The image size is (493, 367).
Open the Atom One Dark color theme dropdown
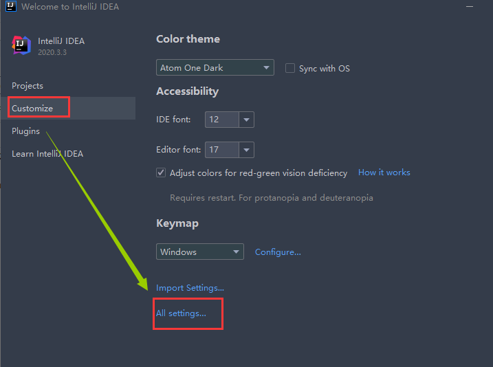click(x=215, y=68)
